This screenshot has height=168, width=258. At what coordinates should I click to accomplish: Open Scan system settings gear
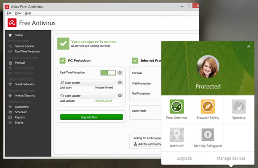120,82
